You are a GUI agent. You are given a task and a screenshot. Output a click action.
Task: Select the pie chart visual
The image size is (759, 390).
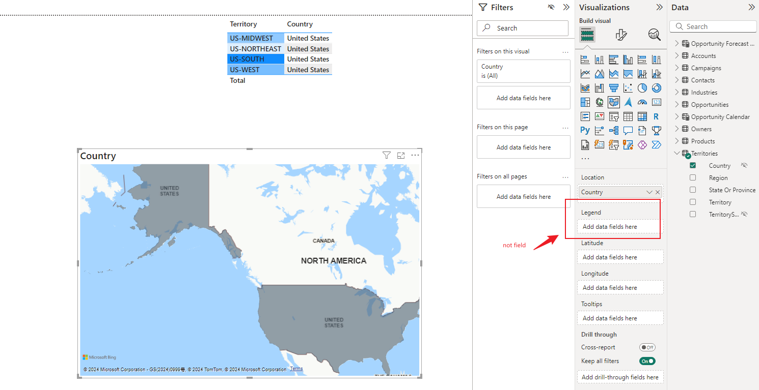[x=642, y=88]
